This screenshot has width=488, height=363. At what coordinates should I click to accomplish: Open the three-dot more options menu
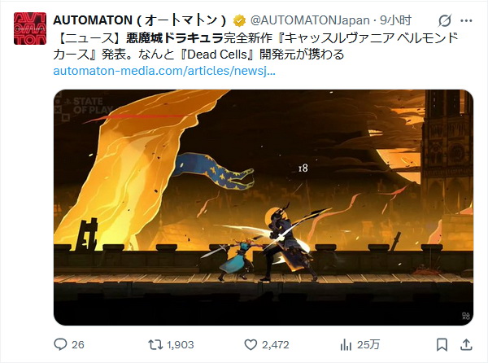click(466, 21)
